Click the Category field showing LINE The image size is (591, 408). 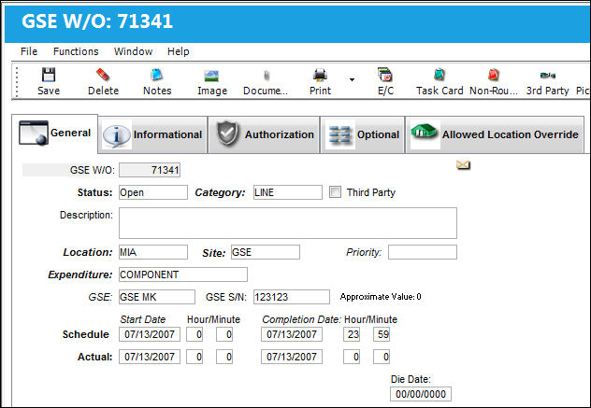(x=288, y=192)
